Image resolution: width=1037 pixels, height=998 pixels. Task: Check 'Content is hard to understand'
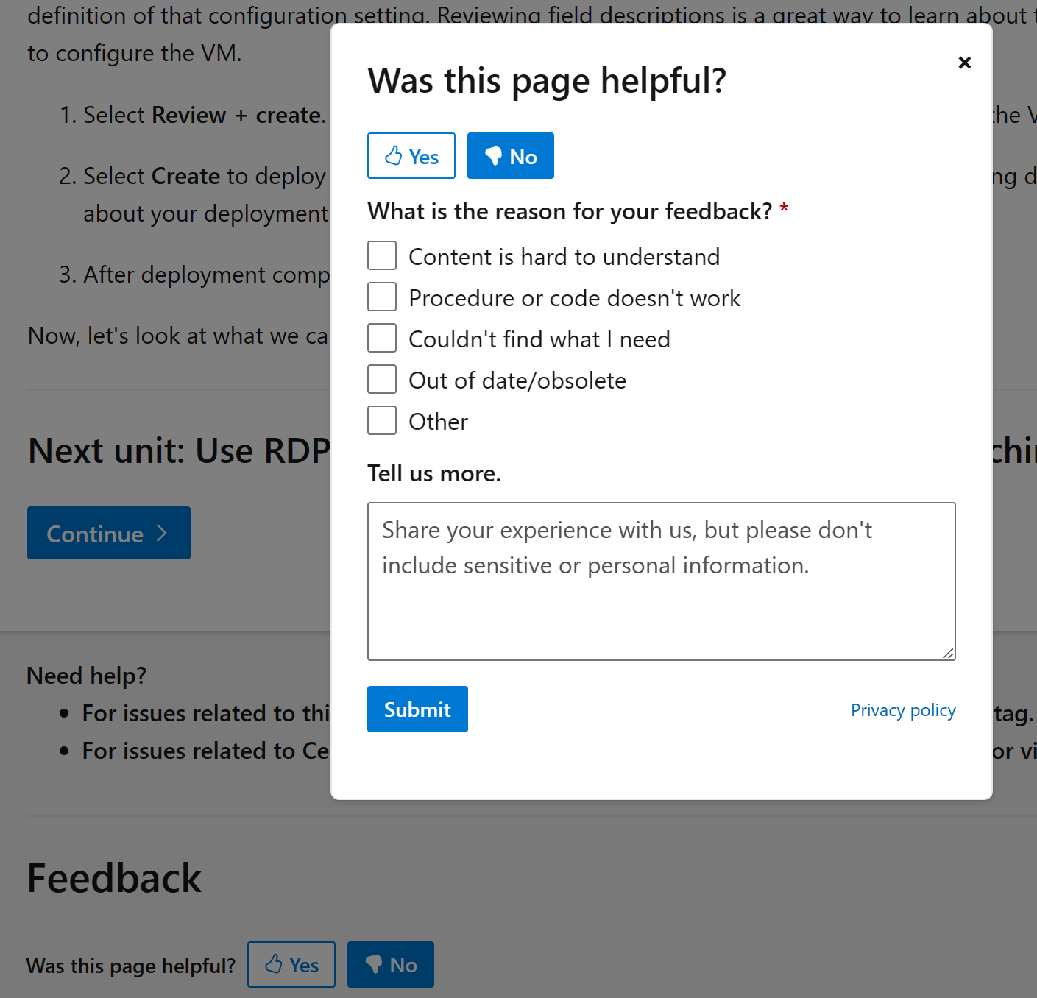(382, 255)
